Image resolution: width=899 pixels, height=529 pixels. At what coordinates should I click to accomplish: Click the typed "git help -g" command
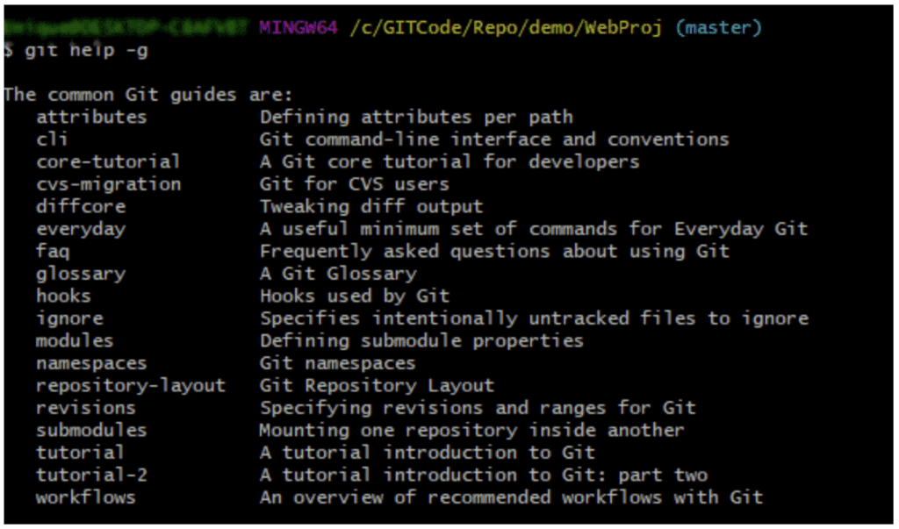[x=86, y=51]
